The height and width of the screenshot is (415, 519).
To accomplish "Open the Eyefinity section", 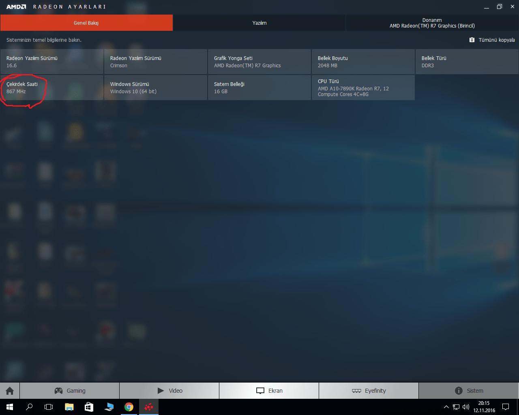I will 369,391.
